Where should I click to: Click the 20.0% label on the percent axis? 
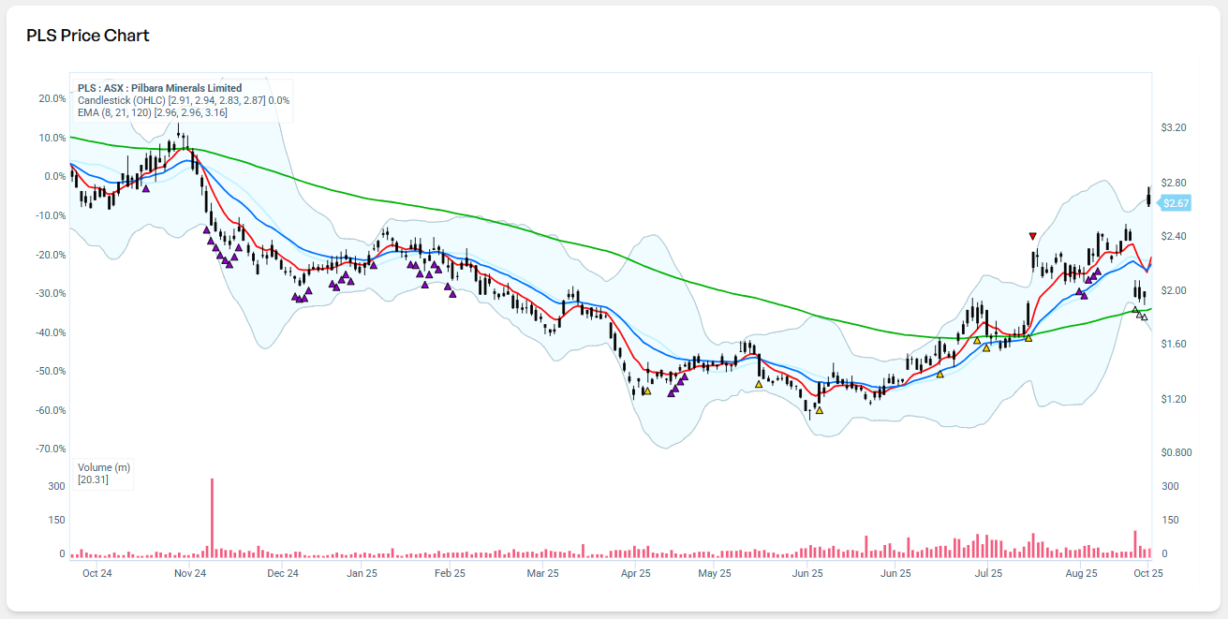(x=52, y=98)
